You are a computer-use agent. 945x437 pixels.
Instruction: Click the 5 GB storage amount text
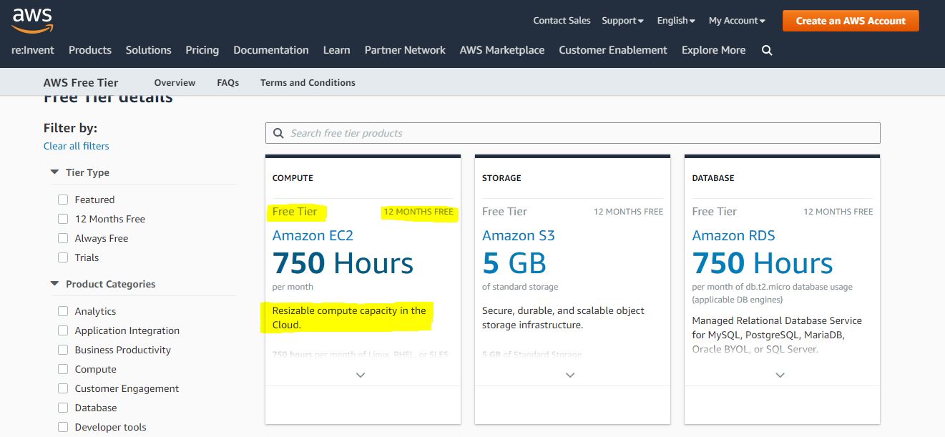pyautogui.click(x=514, y=263)
